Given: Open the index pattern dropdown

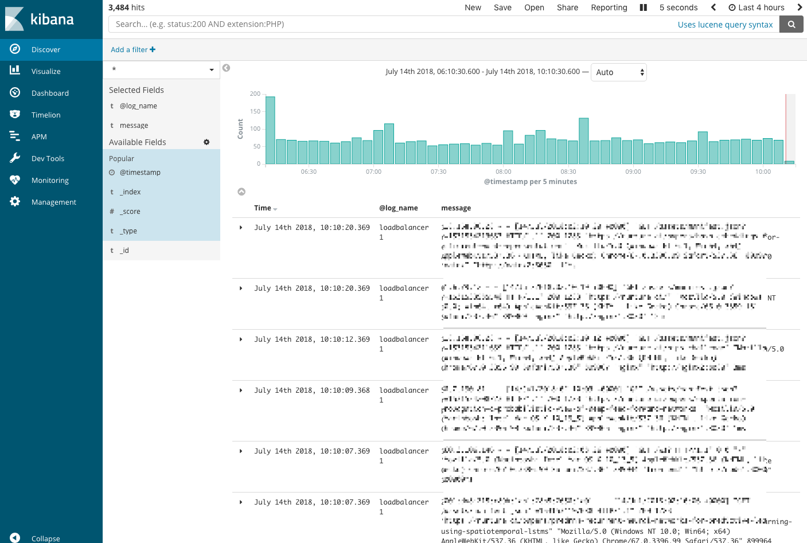Looking at the screenshot, I should 162,69.
